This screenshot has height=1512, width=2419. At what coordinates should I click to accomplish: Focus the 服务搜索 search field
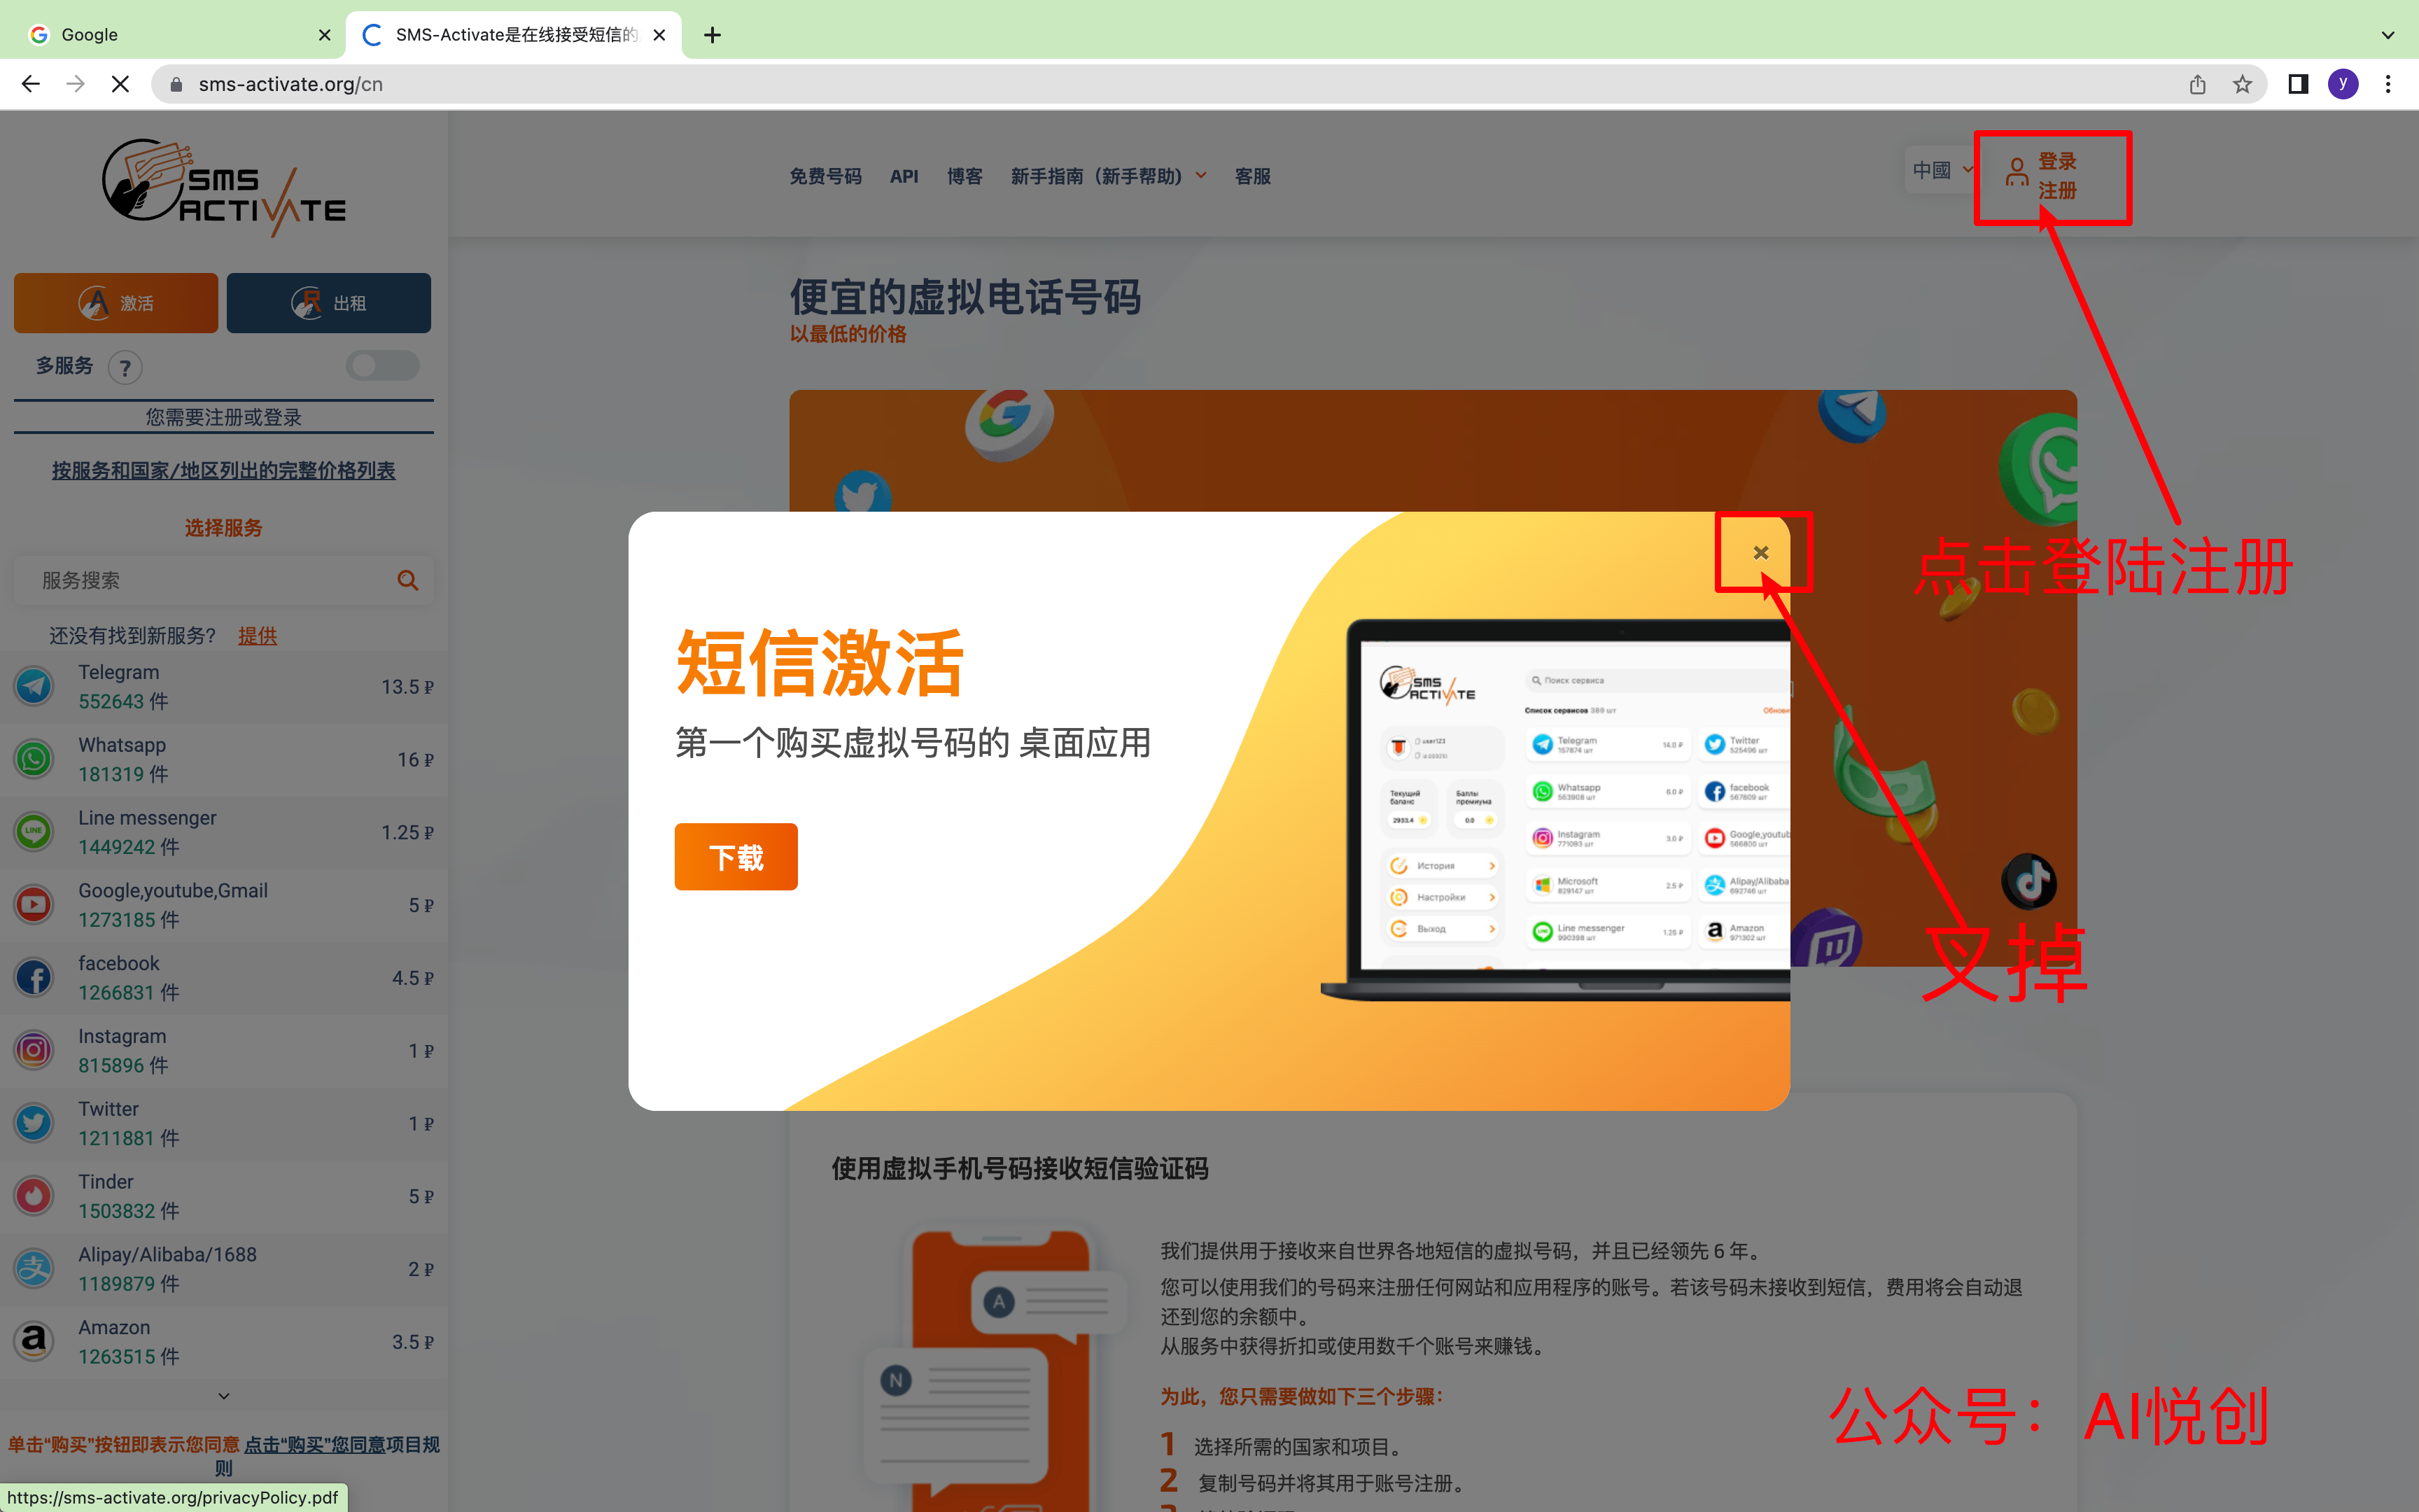point(224,580)
